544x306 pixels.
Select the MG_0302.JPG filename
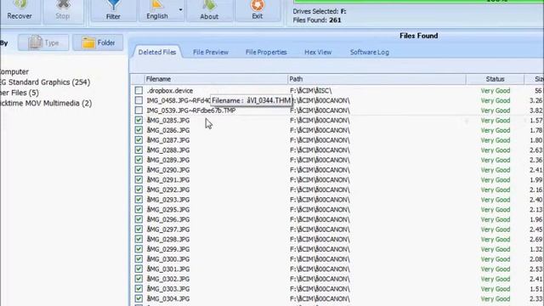pos(168,279)
